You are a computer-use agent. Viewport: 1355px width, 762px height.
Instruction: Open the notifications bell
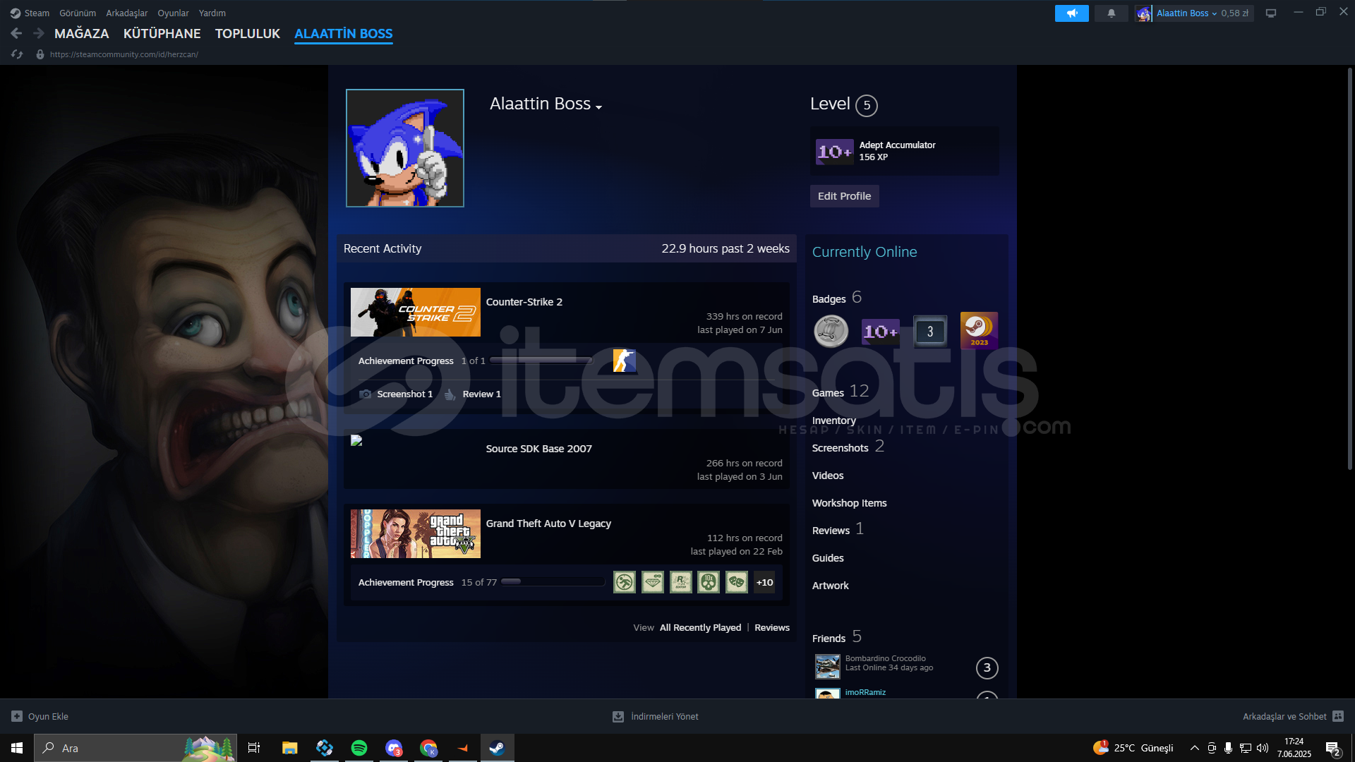1112,13
